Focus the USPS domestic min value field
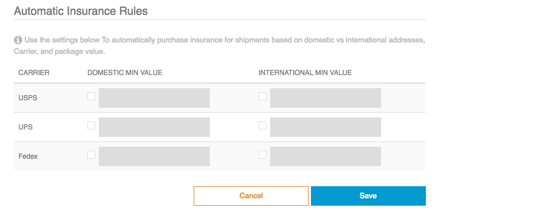Image resolution: width=546 pixels, height=216 pixels. tap(154, 98)
